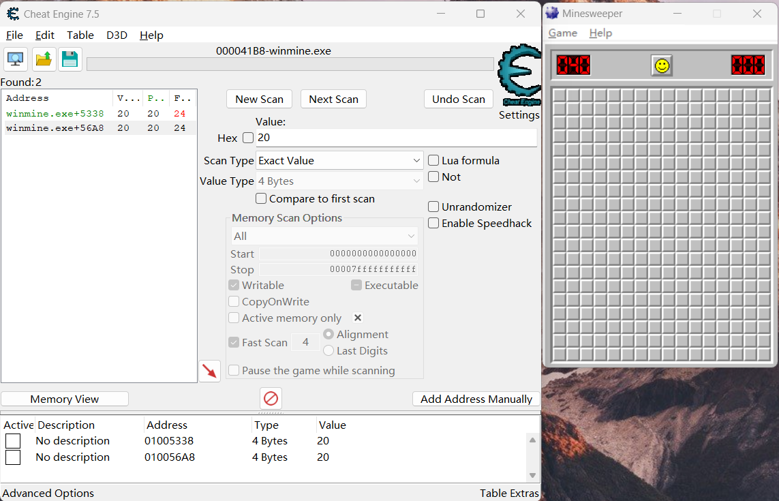Open the Scan Type dropdown
Screen dimensions: 779x501
[x=339, y=161]
